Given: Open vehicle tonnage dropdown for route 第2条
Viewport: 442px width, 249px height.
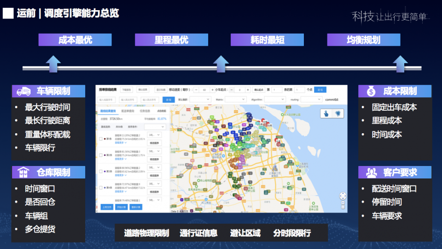Looking at the screenshot, I should (x=154, y=151).
